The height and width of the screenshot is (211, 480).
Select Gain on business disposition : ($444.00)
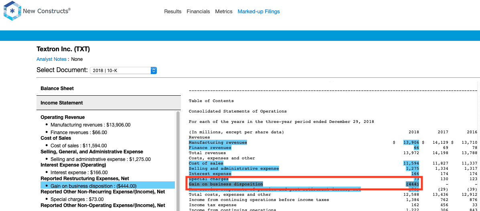[108, 186]
